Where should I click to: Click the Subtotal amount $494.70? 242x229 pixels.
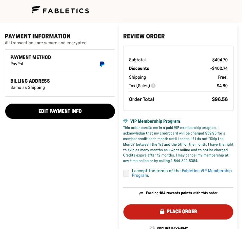pyautogui.click(x=220, y=60)
